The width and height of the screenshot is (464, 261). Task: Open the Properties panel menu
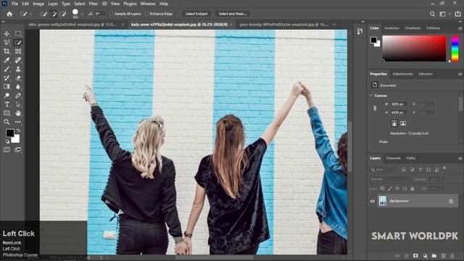460,74
